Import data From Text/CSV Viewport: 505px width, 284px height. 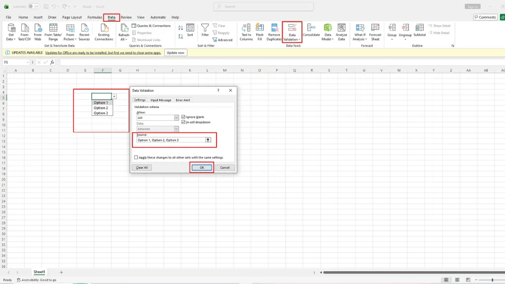tap(24, 32)
